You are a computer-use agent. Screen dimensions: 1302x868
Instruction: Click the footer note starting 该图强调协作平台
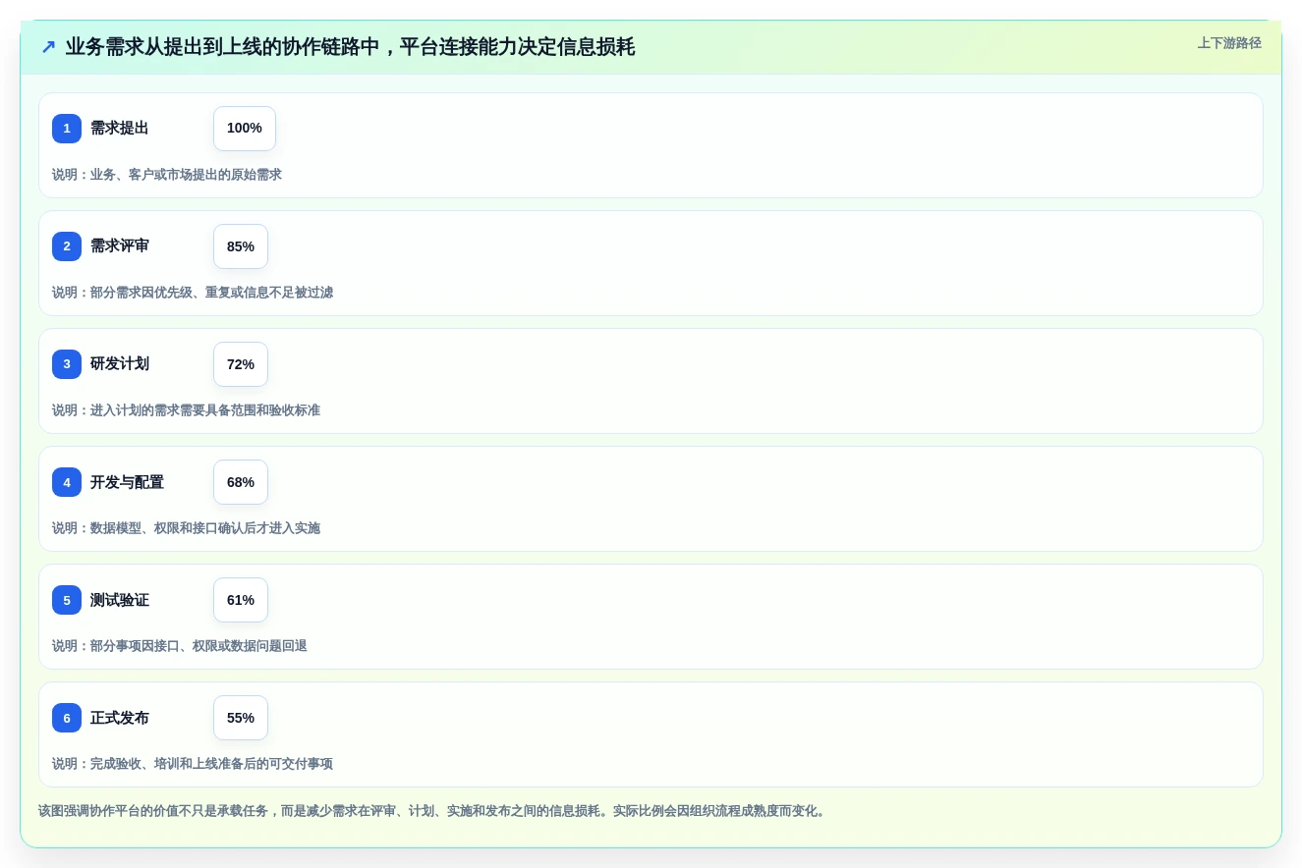point(433,811)
